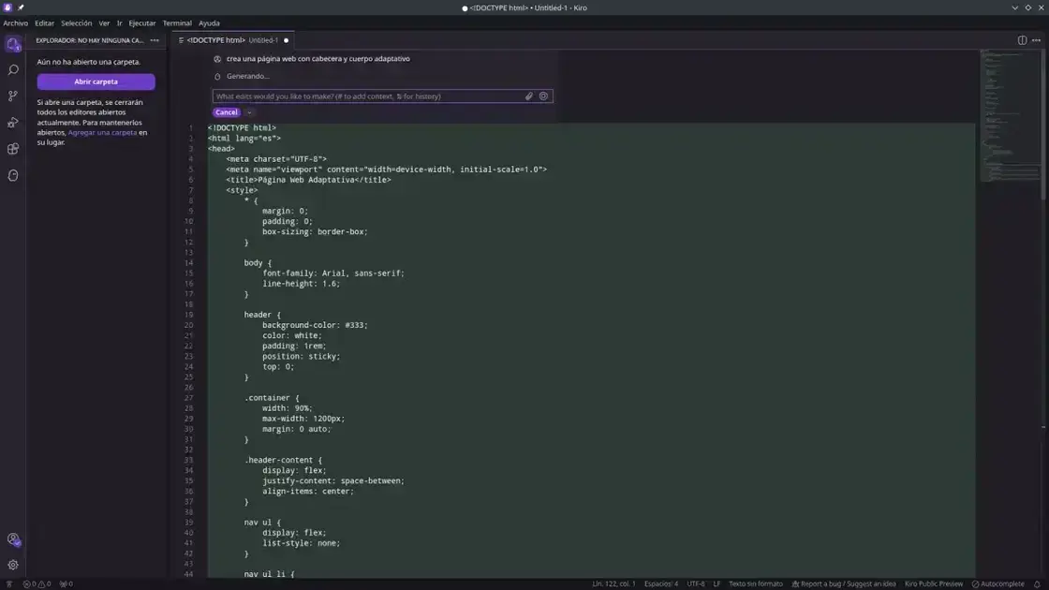
Task: Click the Explorador panel header title
Action: (90, 40)
